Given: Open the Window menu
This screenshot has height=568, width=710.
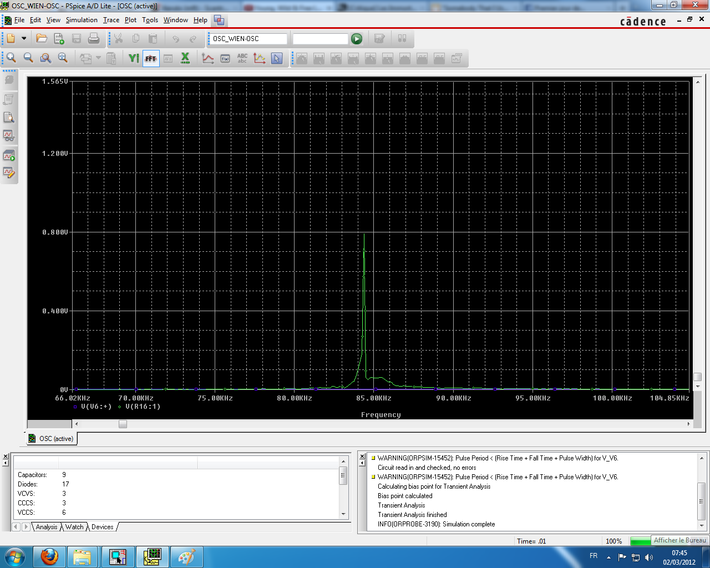Looking at the screenshot, I should (x=176, y=20).
